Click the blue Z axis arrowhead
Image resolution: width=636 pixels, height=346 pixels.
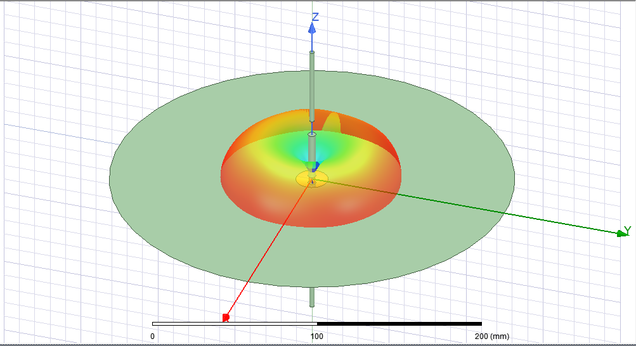click(312, 28)
